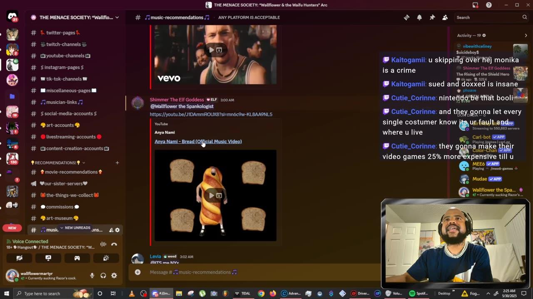This screenshot has height=299, width=533.
Task: Create channel in RECOMMENDATIONS category plus icon
Action: [117, 163]
